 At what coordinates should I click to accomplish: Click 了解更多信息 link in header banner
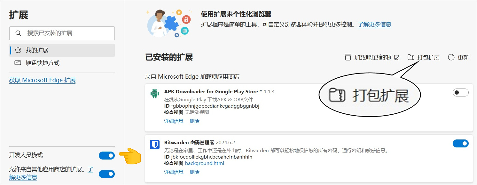pos(374,25)
